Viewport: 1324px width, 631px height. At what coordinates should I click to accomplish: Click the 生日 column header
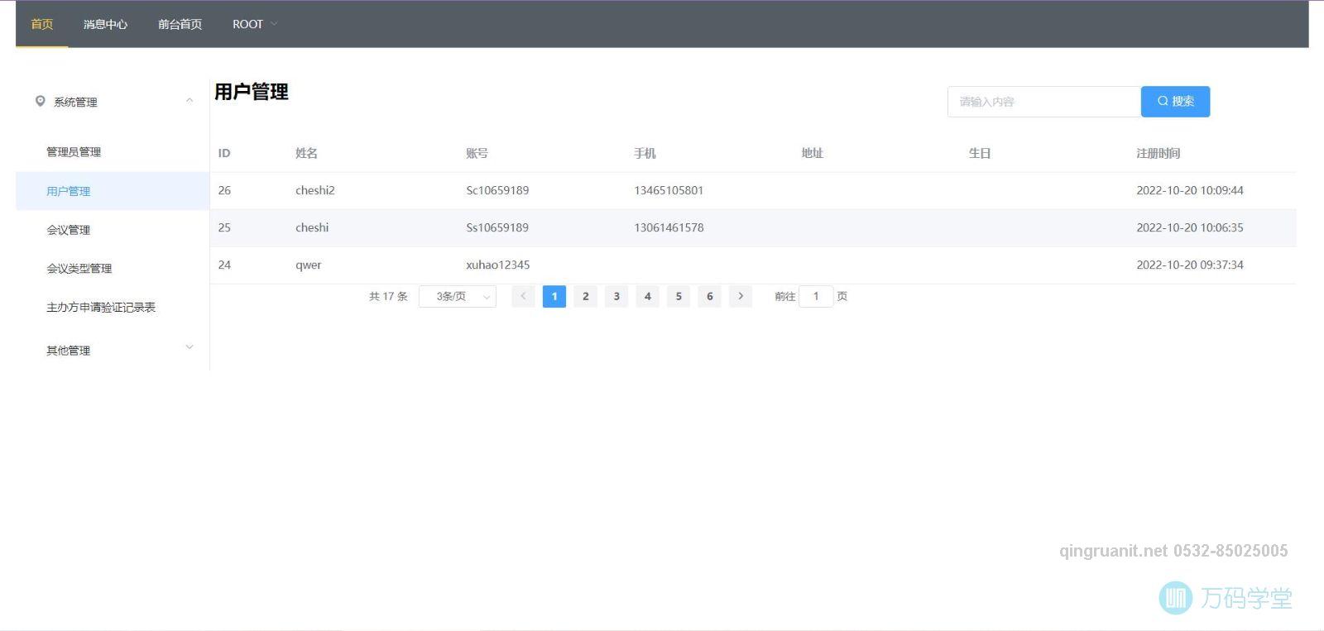(x=980, y=153)
